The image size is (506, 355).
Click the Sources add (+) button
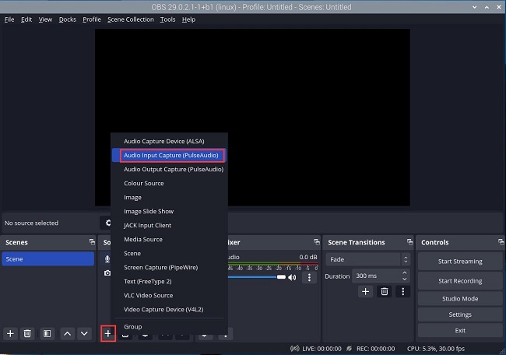(107, 333)
